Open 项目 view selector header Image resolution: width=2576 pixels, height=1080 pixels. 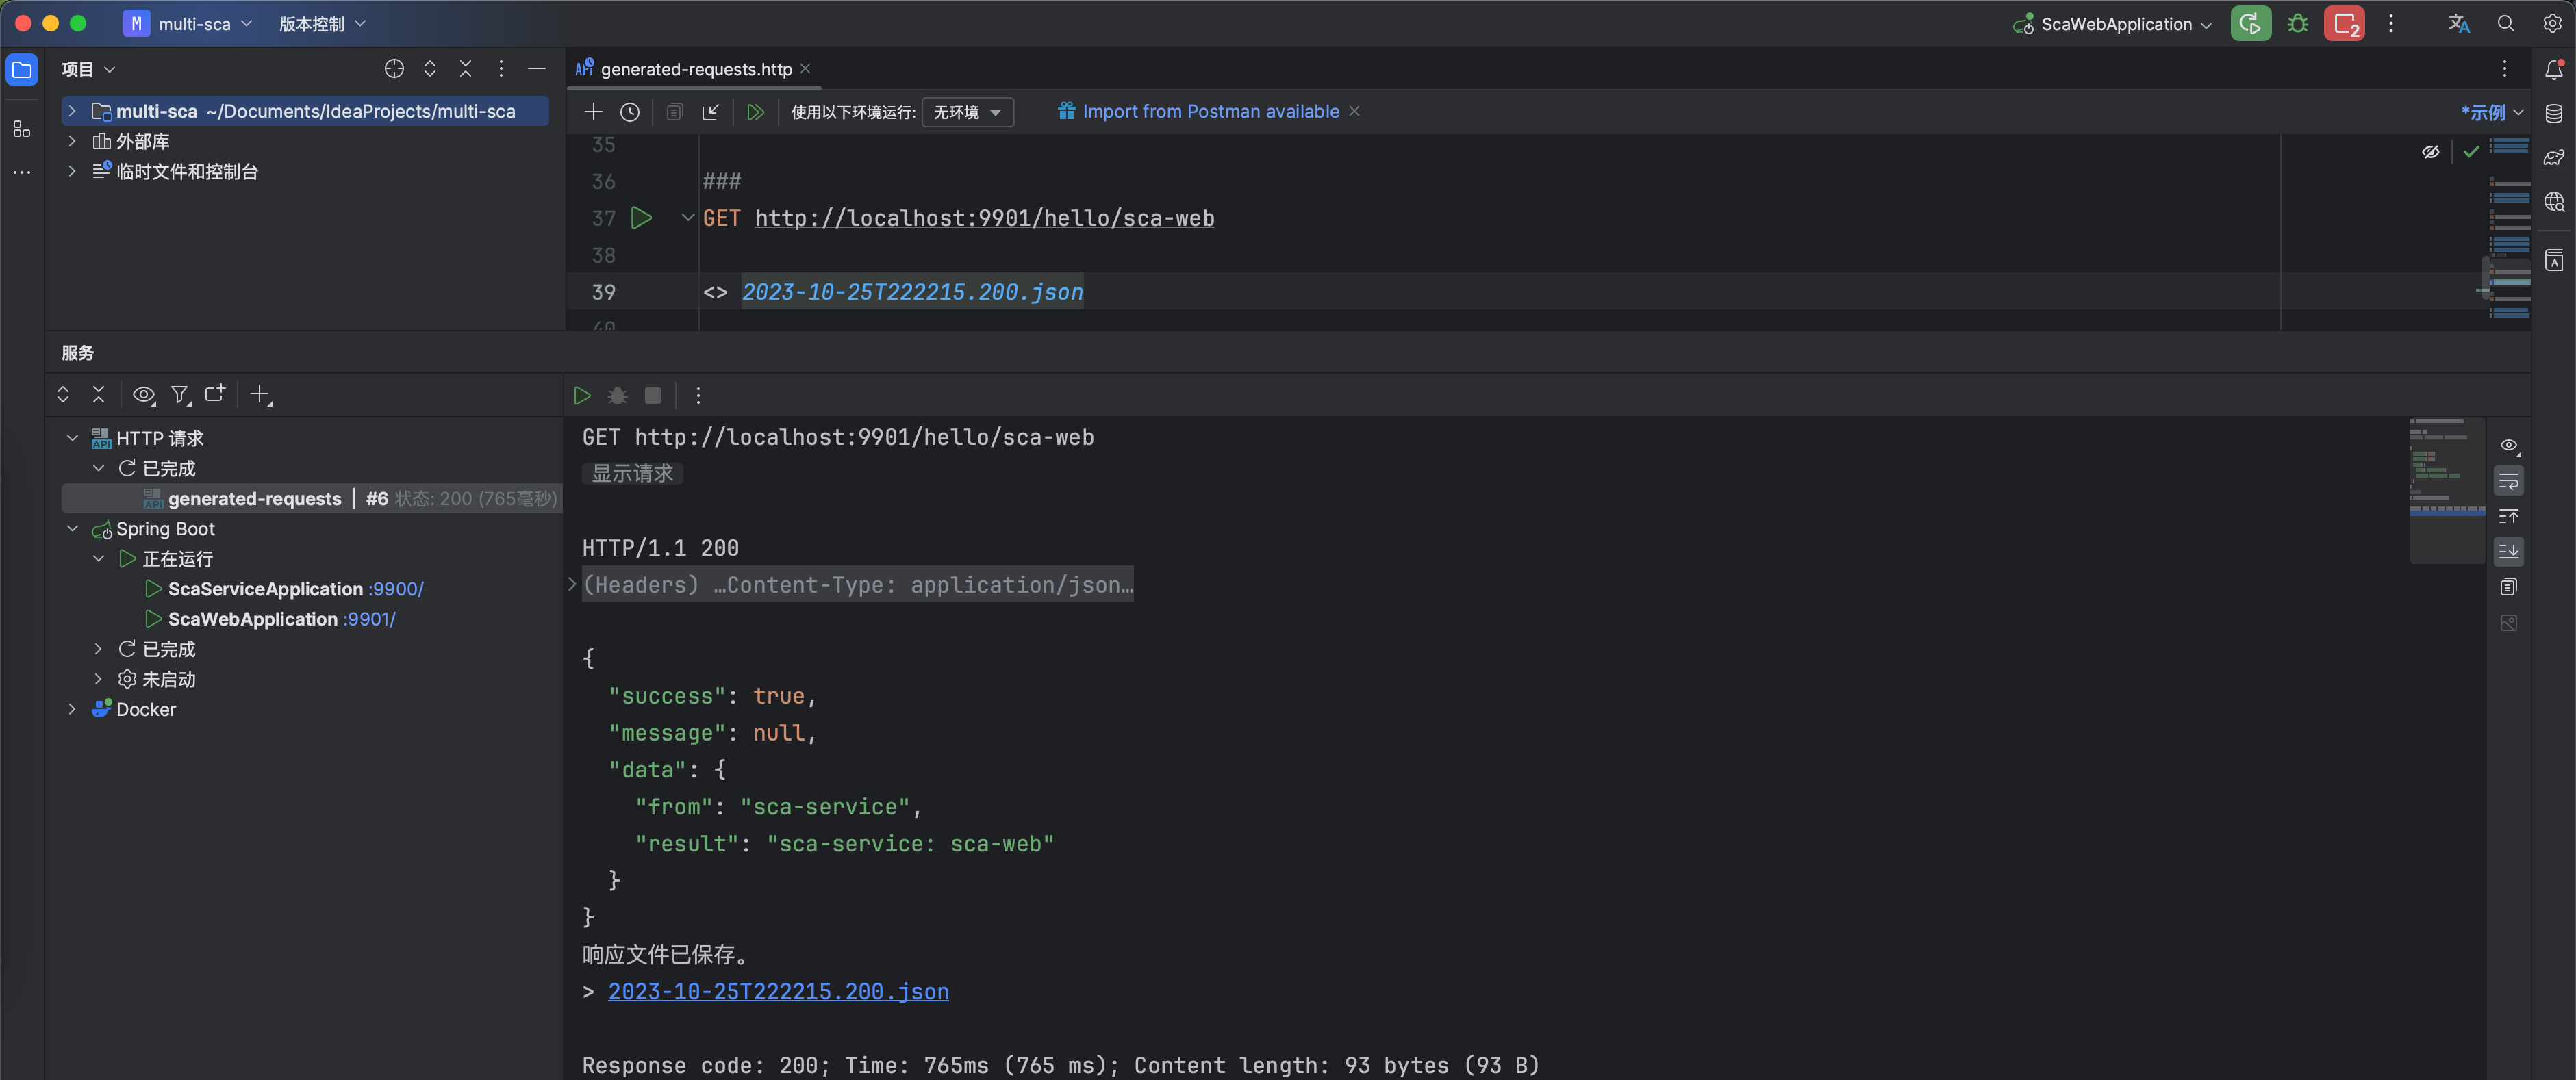[x=88, y=69]
